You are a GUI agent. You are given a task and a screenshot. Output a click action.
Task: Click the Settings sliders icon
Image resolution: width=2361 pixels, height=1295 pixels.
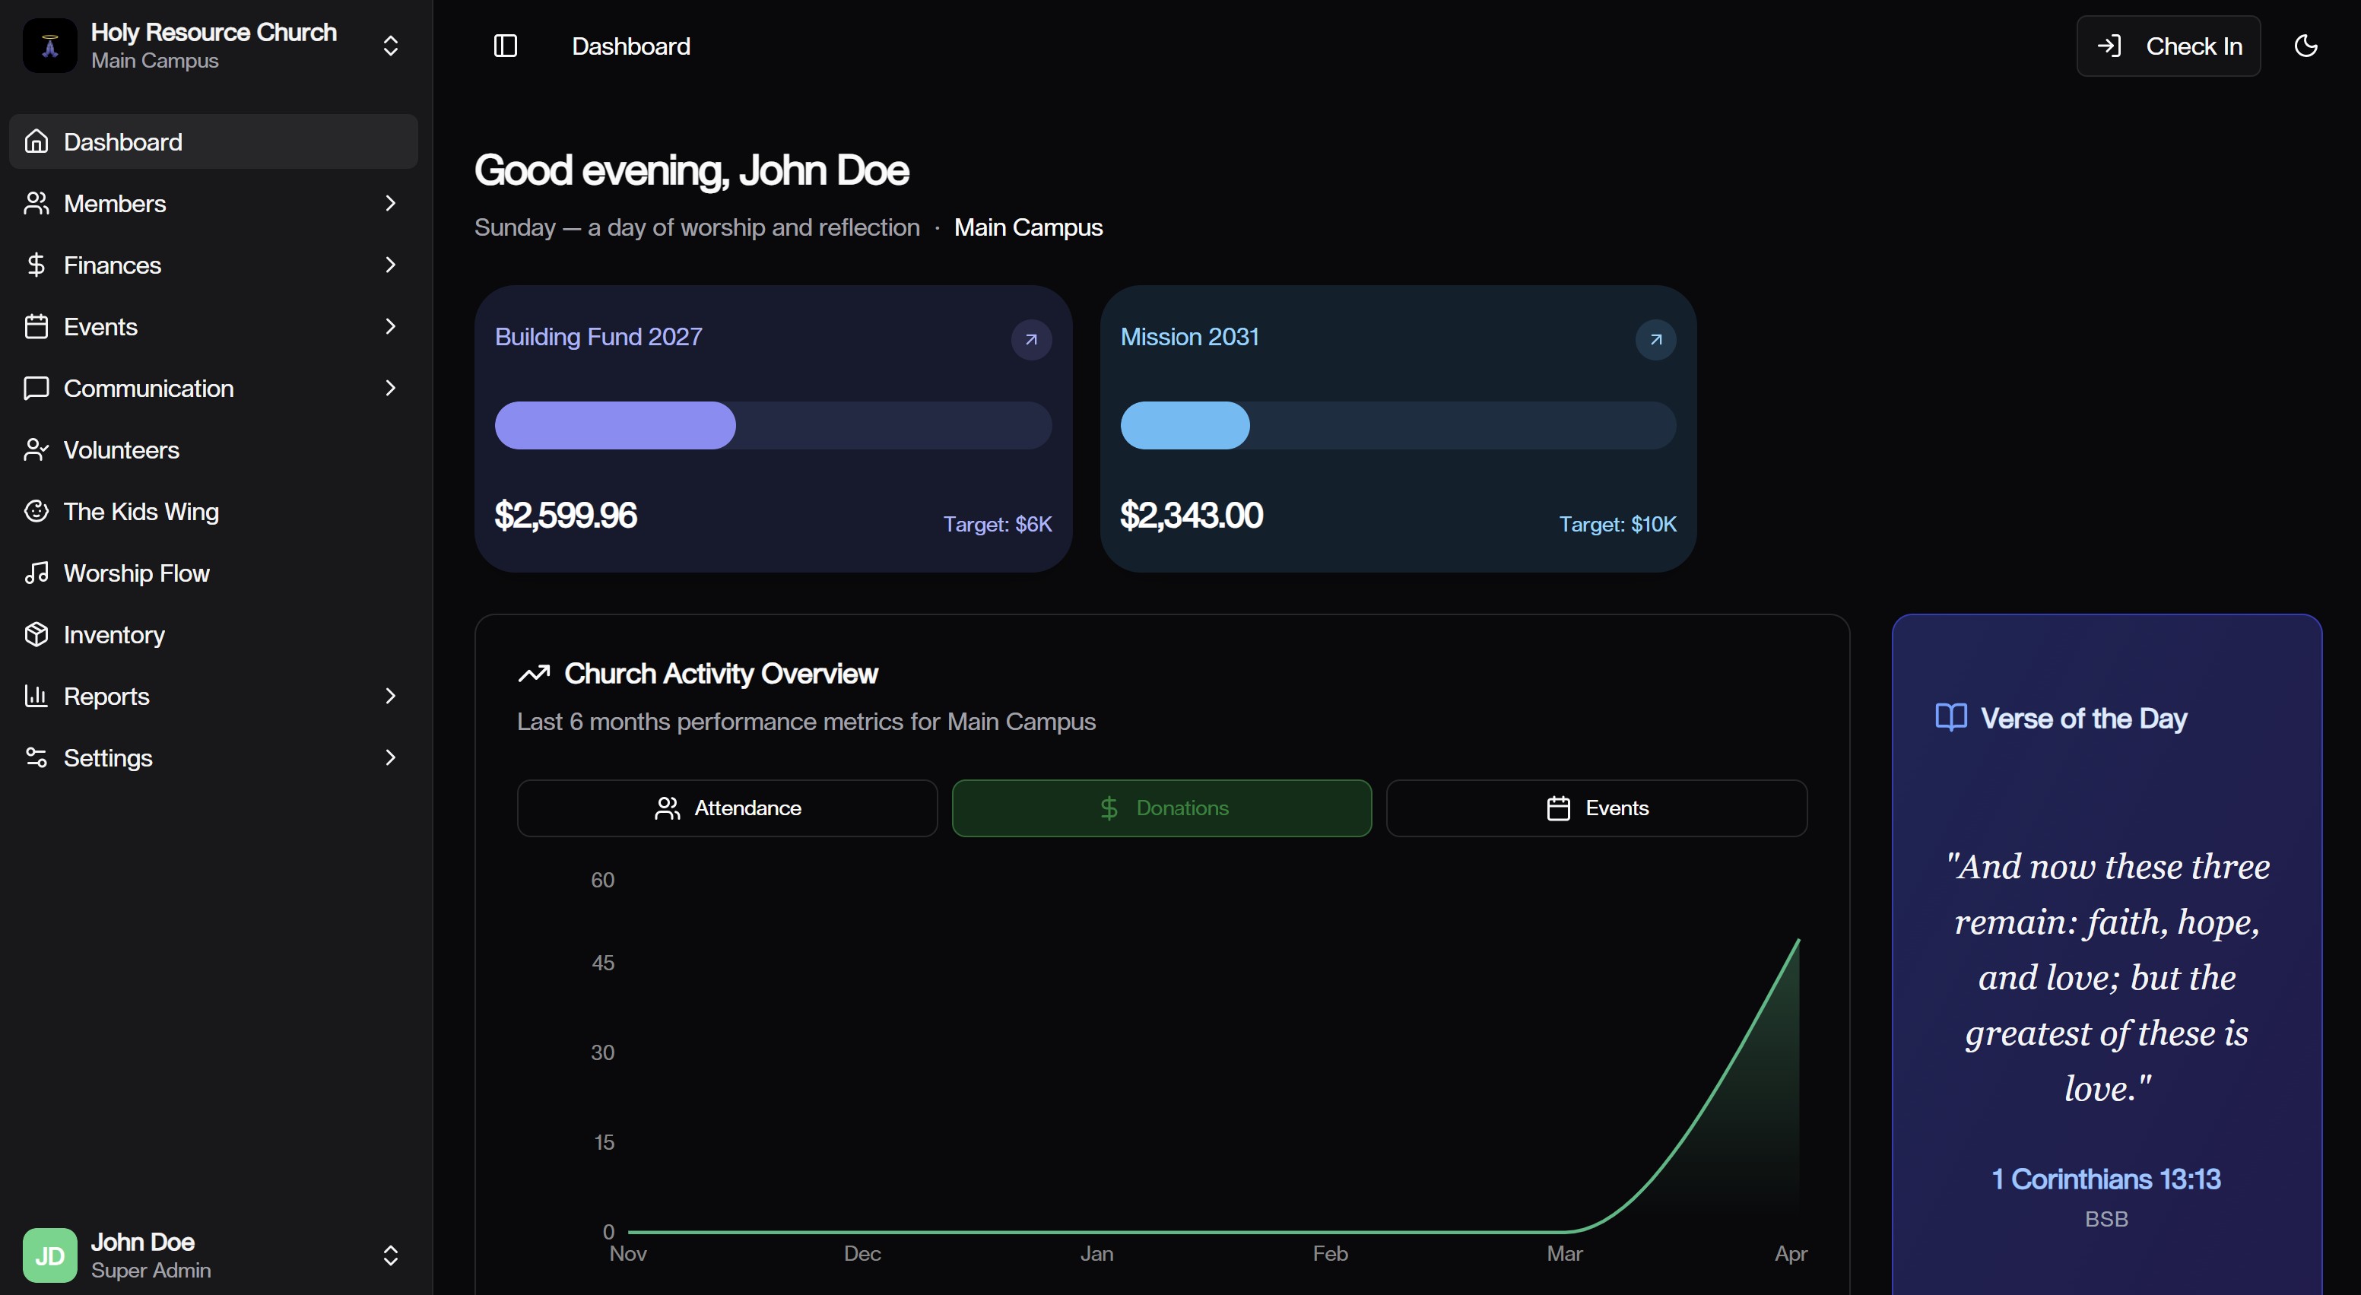(x=36, y=757)
